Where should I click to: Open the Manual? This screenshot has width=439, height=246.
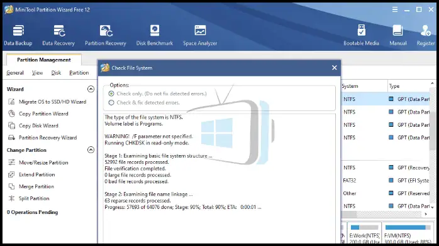coord(398,35)
